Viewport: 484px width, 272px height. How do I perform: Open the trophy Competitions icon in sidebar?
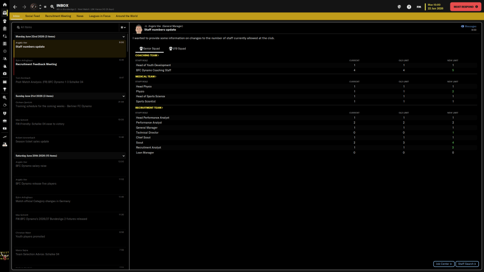[x=4, y=89]
